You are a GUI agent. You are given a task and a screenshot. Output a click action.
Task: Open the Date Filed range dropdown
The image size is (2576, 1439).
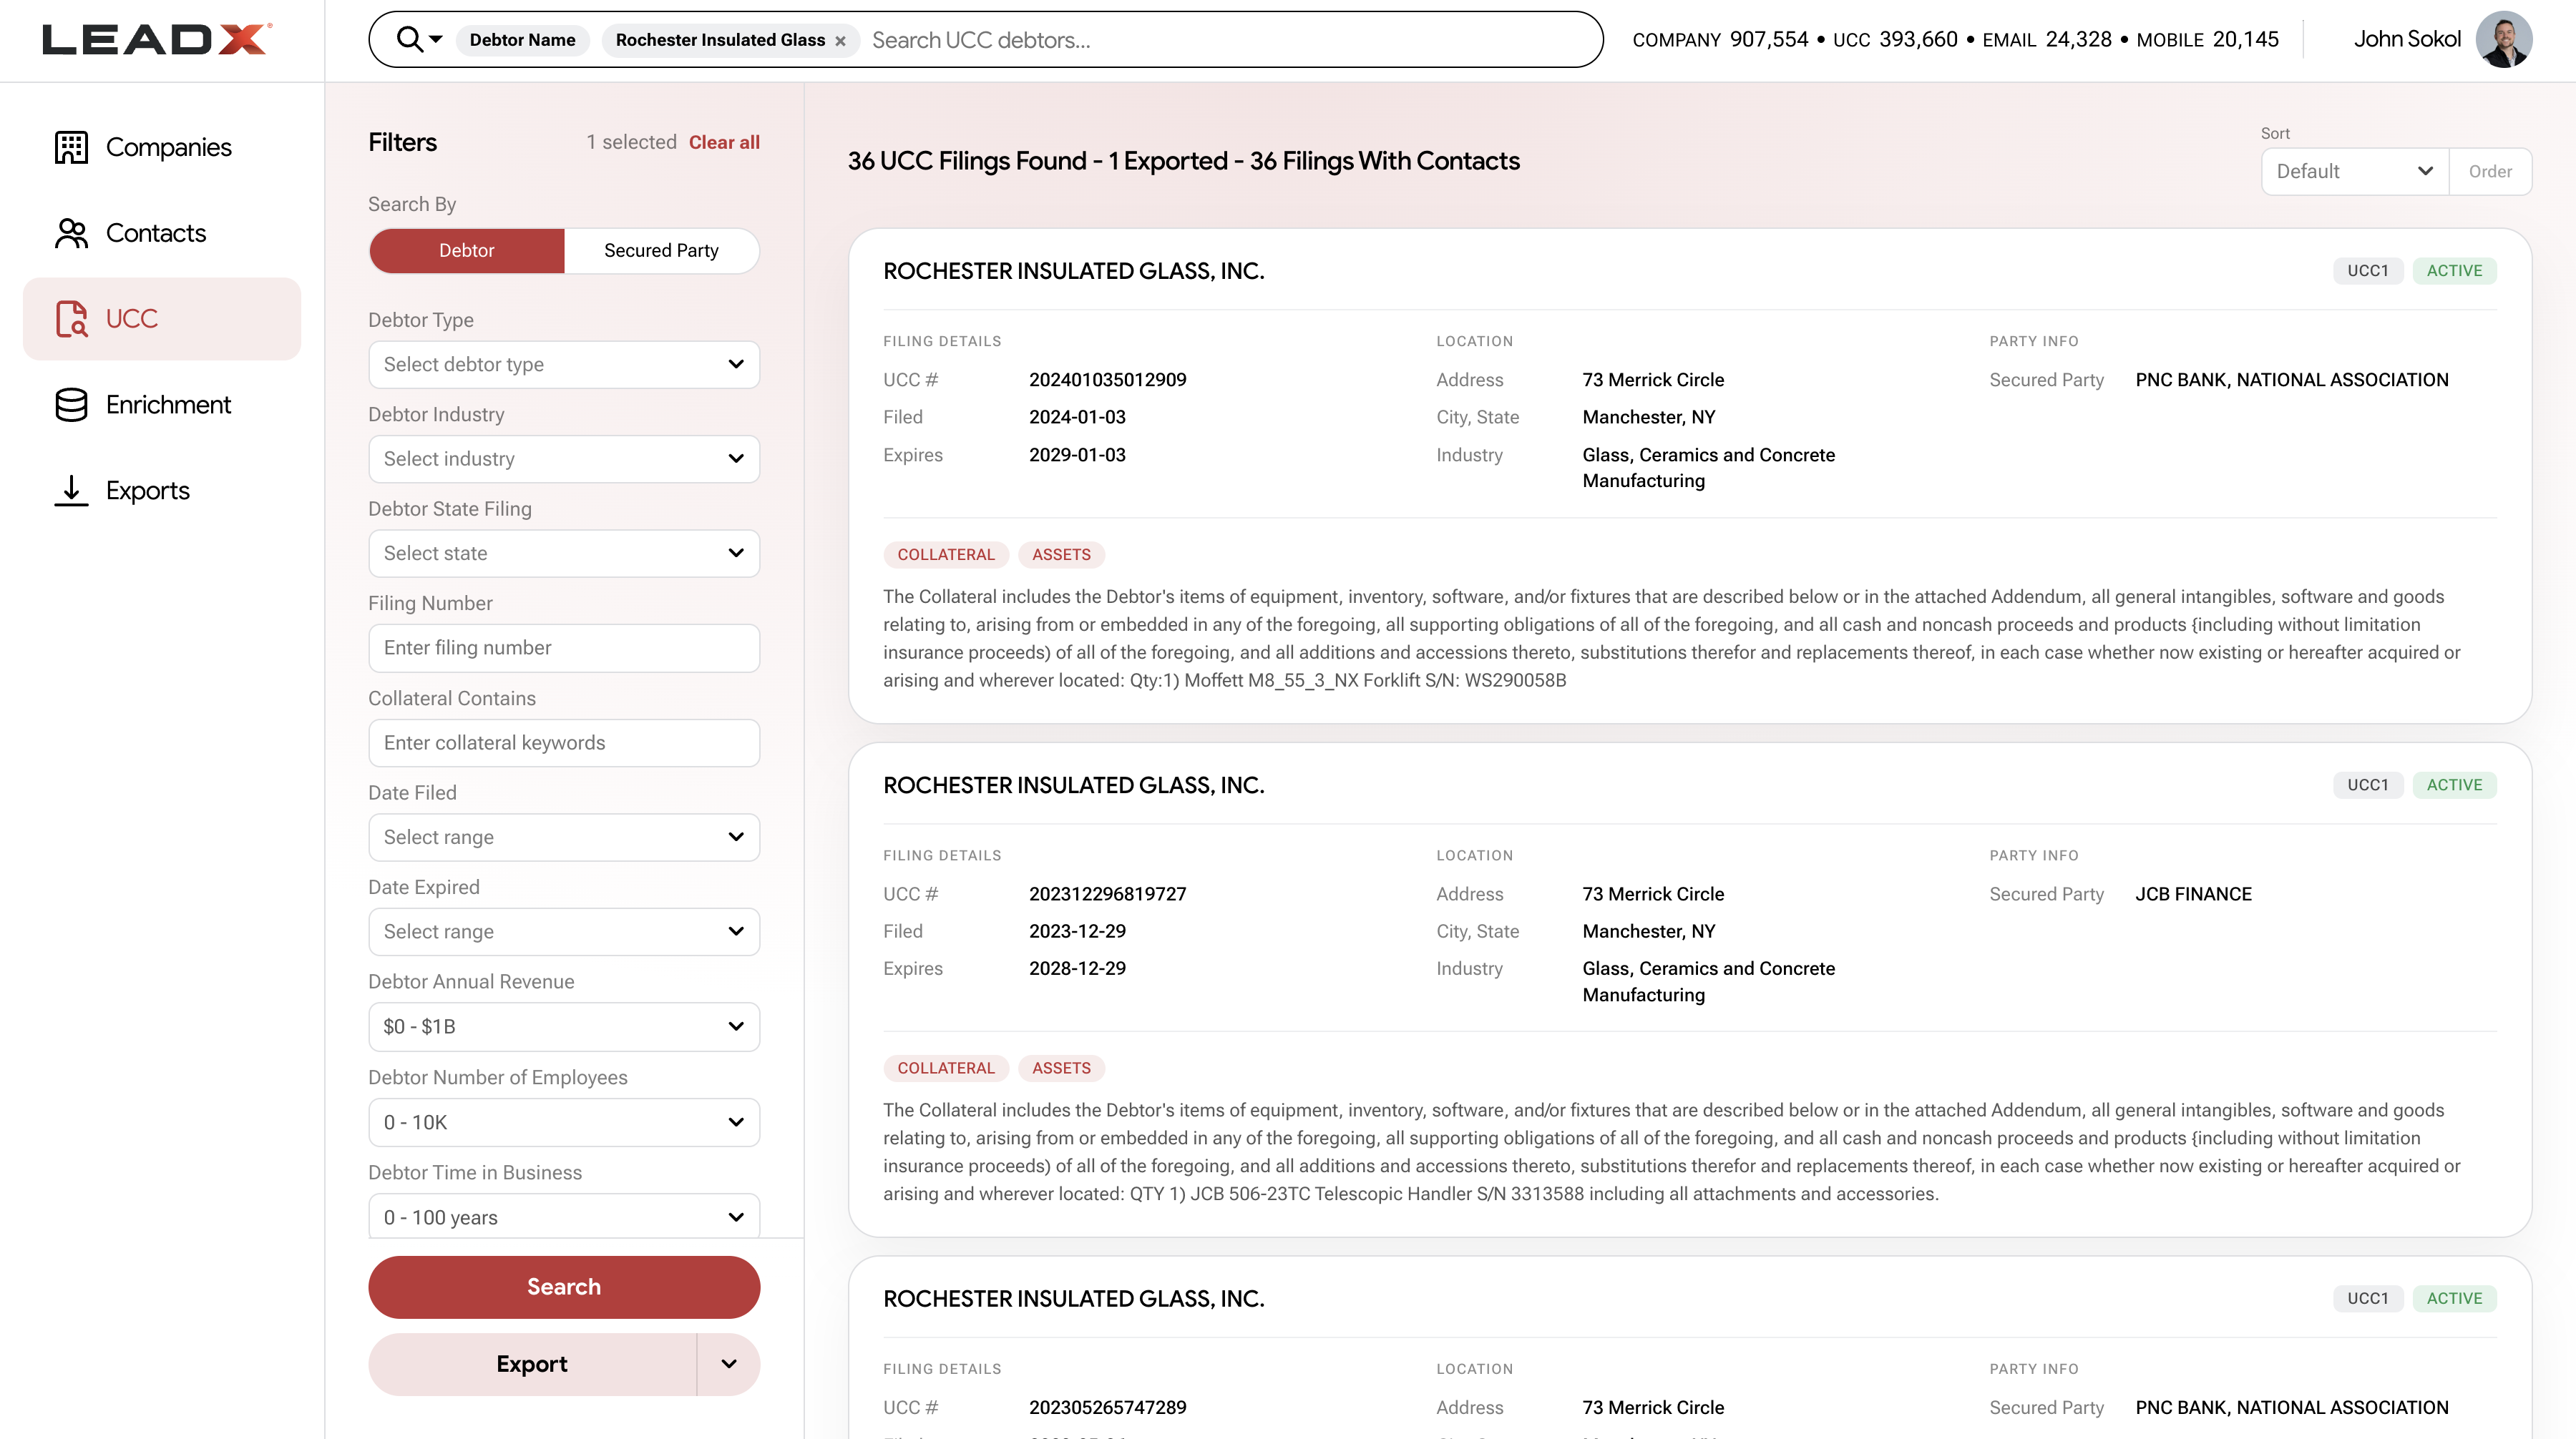[564, 838]
